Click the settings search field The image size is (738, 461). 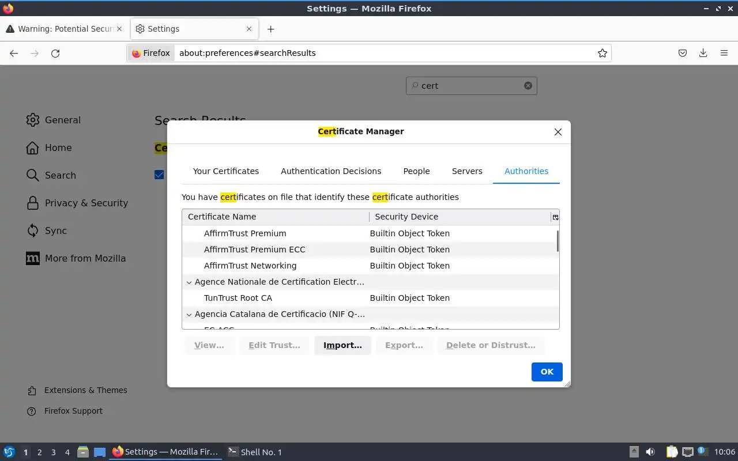(472, 86)
